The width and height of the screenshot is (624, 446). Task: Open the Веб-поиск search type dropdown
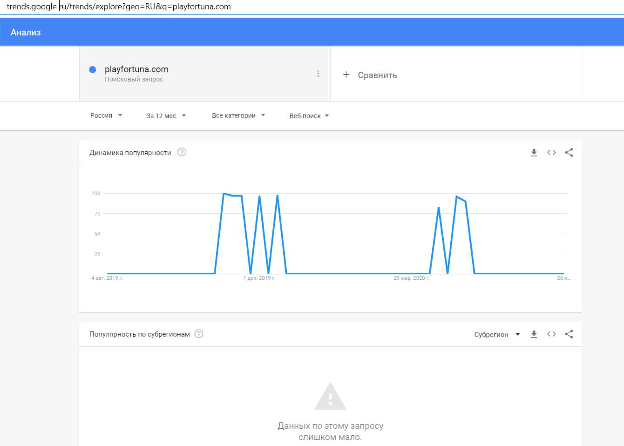click(x=309, y=116)
